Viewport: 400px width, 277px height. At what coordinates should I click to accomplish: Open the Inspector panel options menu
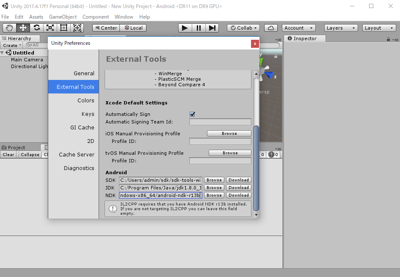coord(395,40)
